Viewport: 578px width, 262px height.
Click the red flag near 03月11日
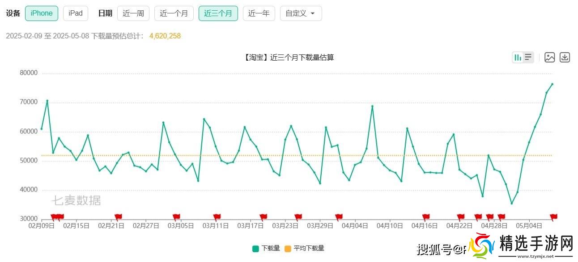coord(217,217)
